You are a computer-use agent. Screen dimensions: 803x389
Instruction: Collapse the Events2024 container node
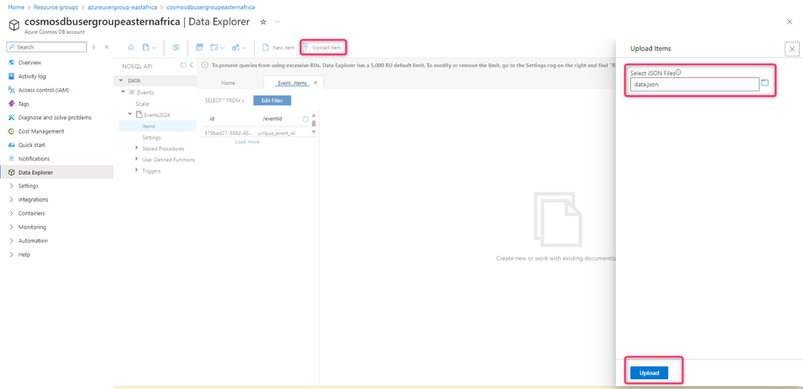[130, 114]
